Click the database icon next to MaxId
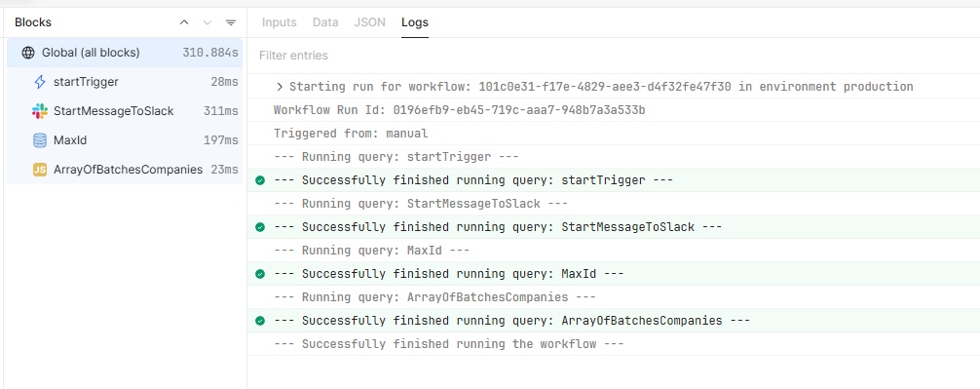The image size is (980, 389). click(40, 140)
